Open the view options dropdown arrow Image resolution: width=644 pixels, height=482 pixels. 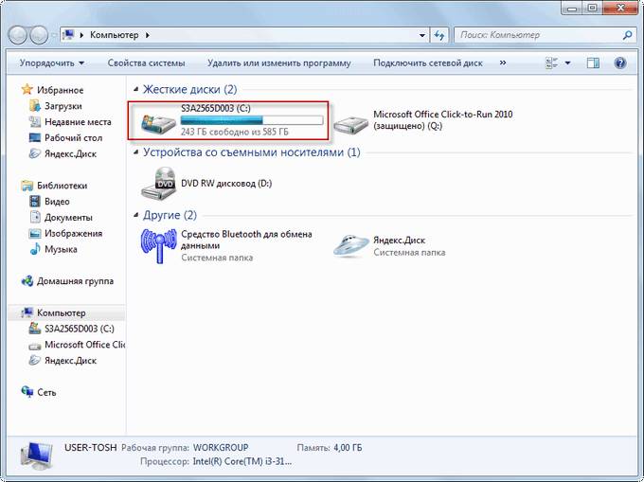(568, 63)
